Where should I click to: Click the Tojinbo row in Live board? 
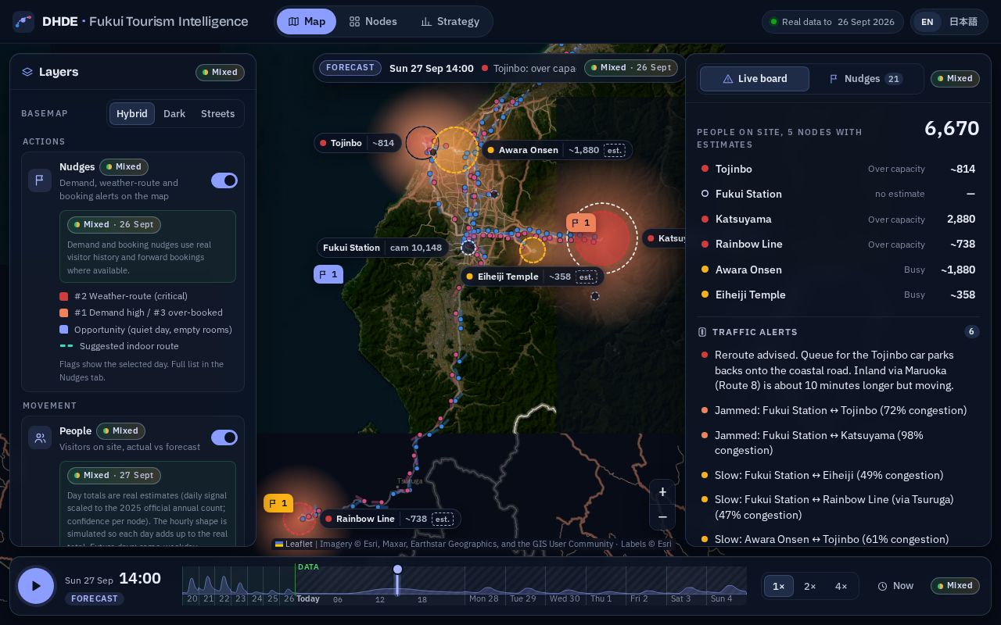[838, 169]
